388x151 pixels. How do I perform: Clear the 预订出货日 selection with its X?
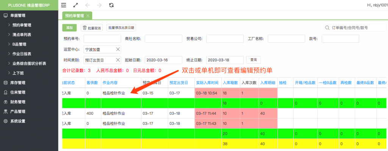coord(118,60)
